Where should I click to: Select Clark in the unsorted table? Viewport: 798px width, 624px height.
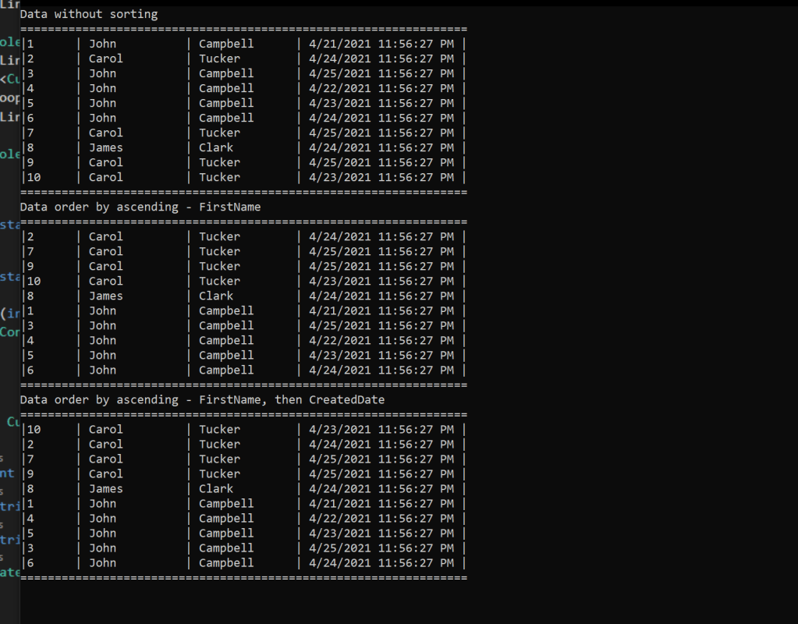(x=216, y=147)
